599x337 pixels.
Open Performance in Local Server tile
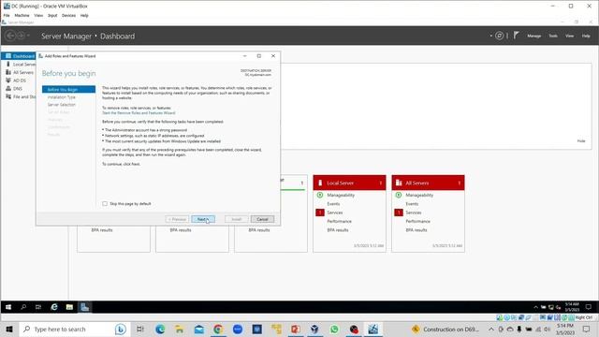(339, 221)
